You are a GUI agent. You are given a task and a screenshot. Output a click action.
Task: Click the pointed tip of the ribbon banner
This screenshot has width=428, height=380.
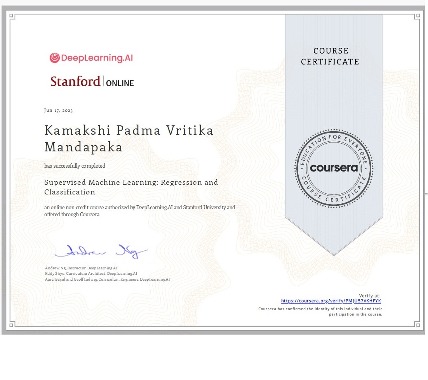point(334,254)
